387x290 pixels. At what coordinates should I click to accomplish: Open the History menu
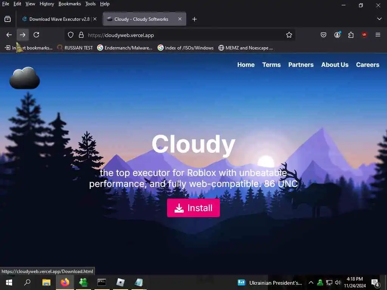pyautogui.click(x=46, y=4)
